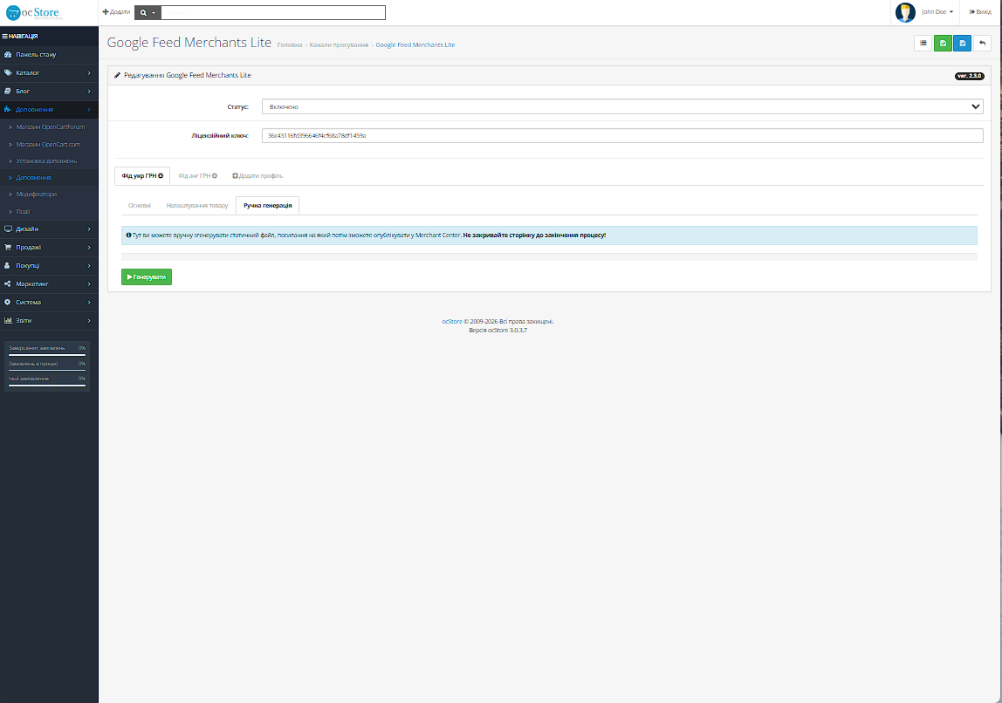Screen dimensions: 1002x703
Task: Collapse the Доповнення parent sidebar menu
Action: (x=49, y=110)
